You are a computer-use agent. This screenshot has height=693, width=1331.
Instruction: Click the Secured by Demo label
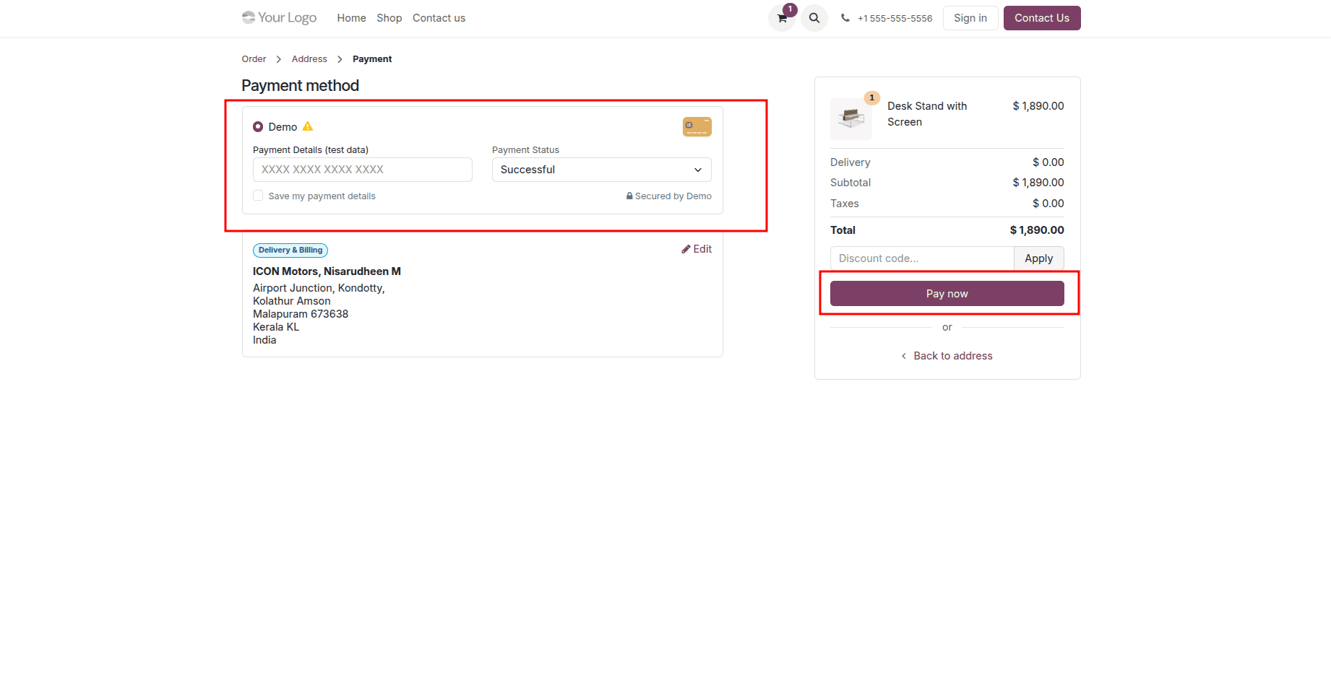(x=669, y=196)
